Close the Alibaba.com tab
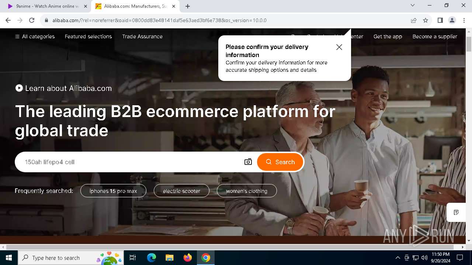Screen dimensions: 472x265 174,6
